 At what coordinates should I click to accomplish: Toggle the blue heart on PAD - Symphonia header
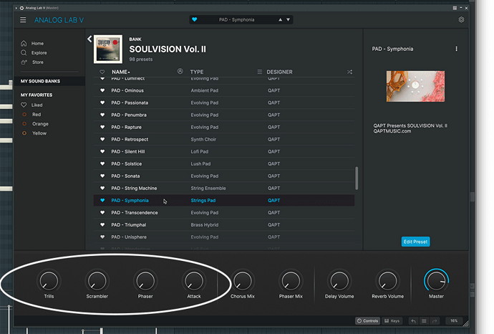(x=195, y=19)
